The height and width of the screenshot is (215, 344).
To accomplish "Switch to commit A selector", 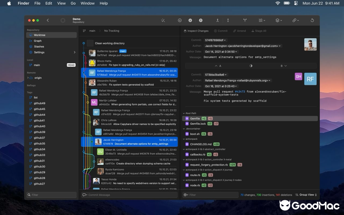I will point(218,66).
